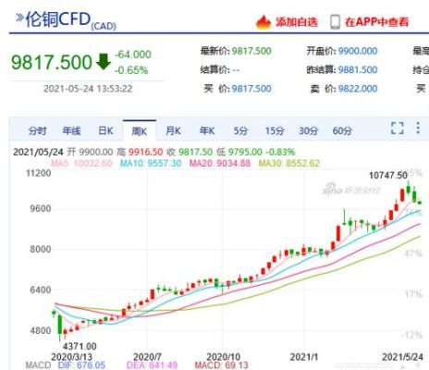Click the 添加自选 link
The height and width of the screenshot is (370, 429).
[297, 22]
